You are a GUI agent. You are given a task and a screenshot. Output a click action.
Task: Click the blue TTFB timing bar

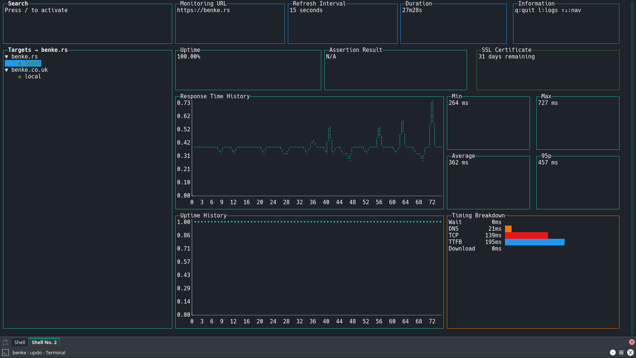pyautogui.click(x=534, y=242)
